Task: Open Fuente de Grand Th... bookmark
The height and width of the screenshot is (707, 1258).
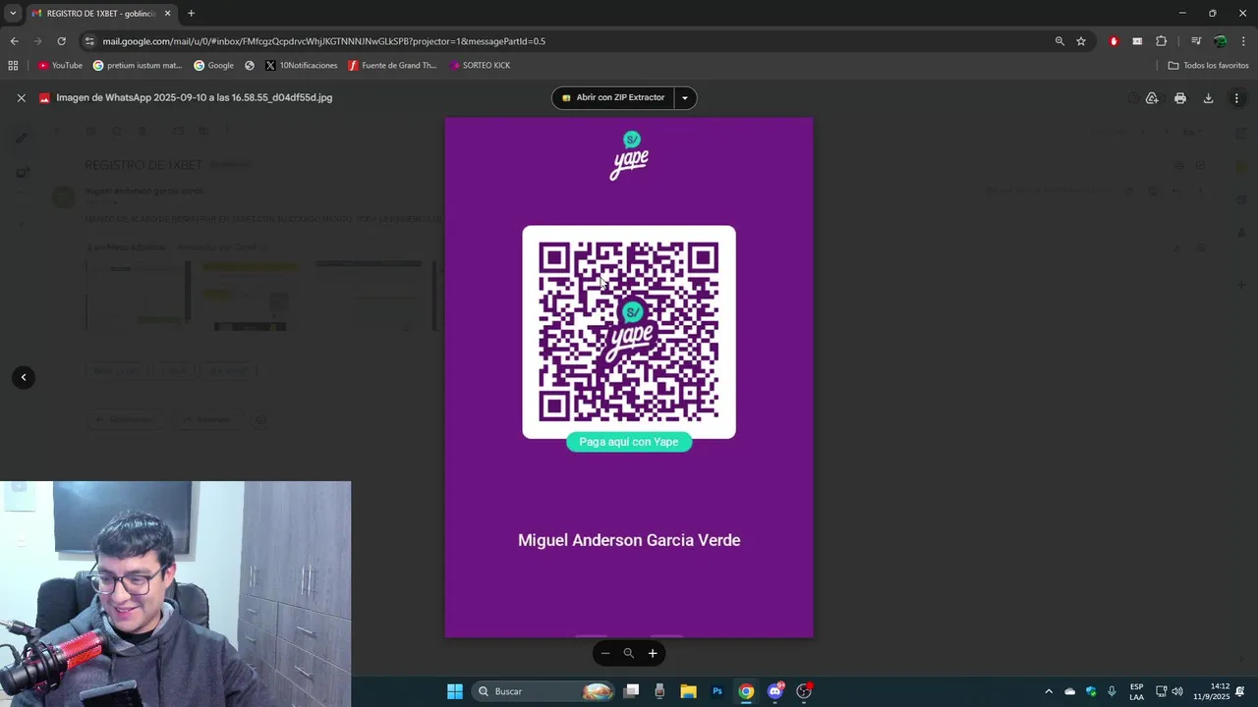Action: 392,66
